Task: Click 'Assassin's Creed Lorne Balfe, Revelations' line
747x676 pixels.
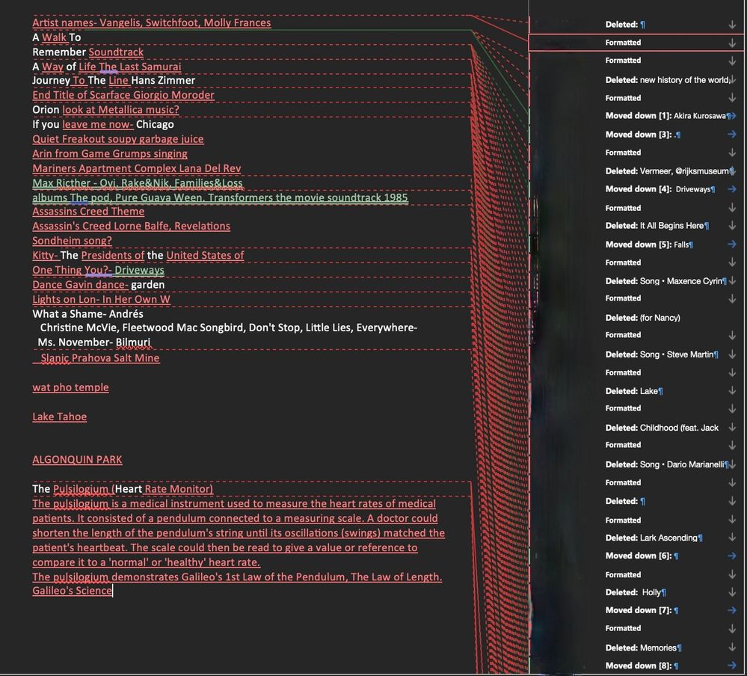Action: [x=132, y=227]
